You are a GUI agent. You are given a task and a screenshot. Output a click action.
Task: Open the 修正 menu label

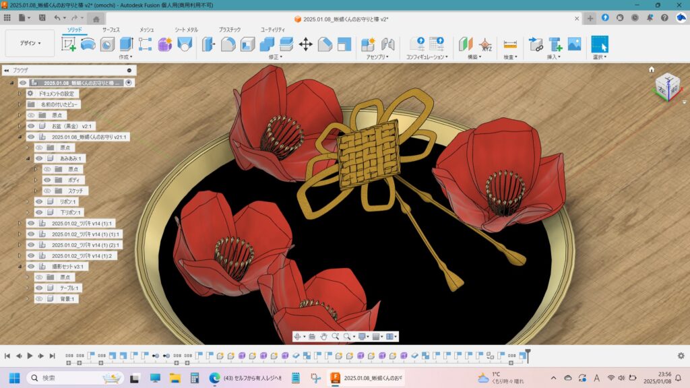click(x=276, y=57)
